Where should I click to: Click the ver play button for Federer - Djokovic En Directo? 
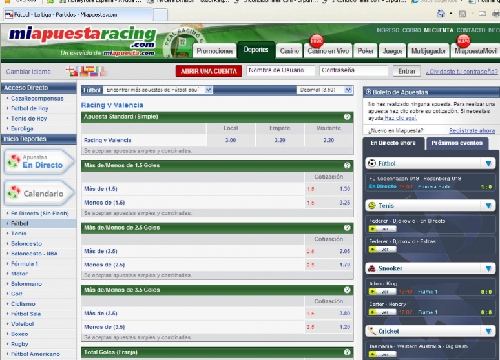pyautogui.click(x=382, y=229)
